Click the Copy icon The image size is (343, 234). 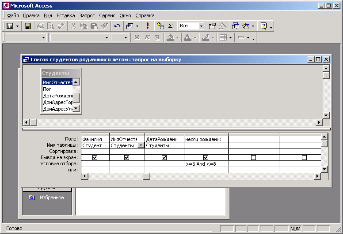coord(84,26)
